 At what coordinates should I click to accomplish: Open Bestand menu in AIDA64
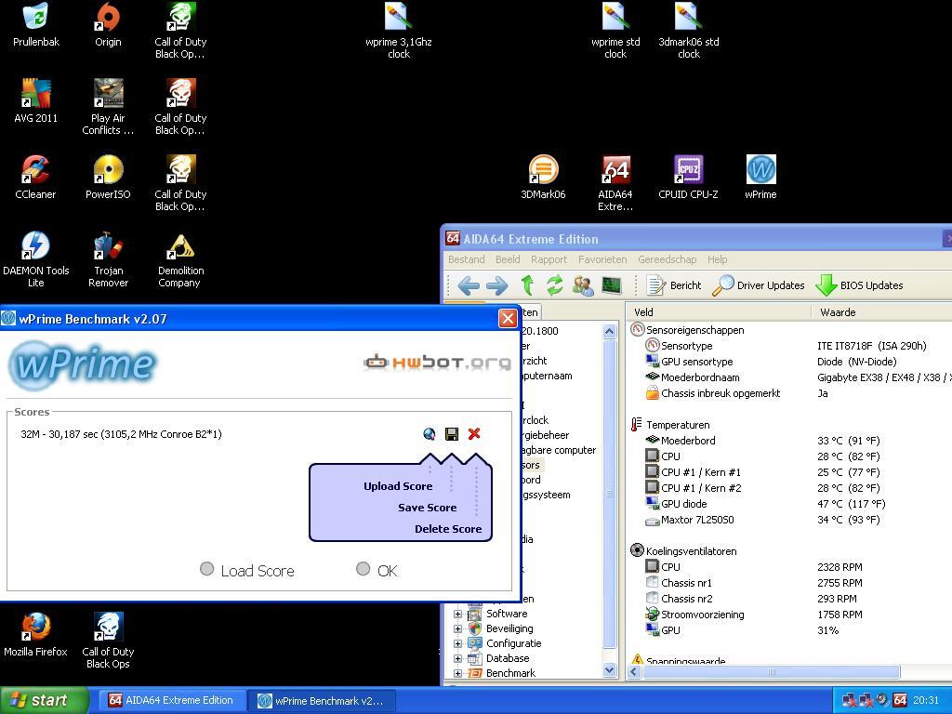pyautogui.click(x=467, y=259)
